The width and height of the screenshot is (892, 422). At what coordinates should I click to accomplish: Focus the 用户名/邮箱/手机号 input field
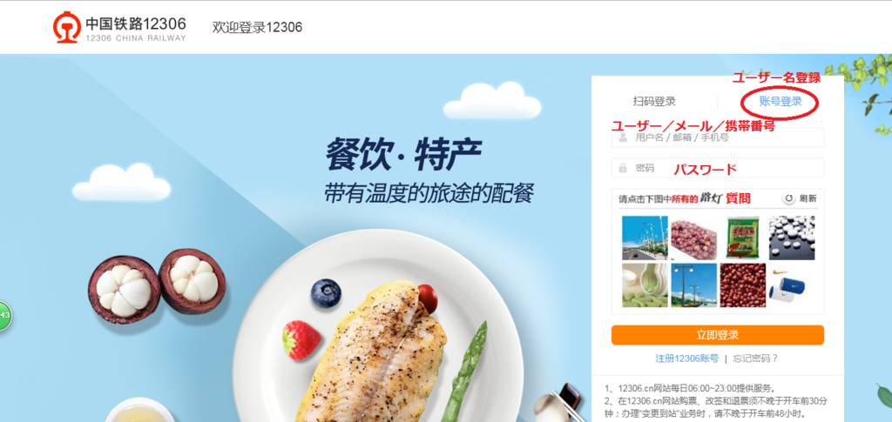[x=718, y=137]
